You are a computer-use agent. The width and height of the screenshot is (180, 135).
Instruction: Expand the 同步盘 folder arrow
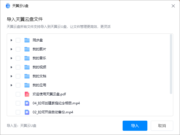11,40
